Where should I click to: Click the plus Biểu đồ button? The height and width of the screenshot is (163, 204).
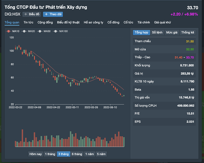(31, 14)
